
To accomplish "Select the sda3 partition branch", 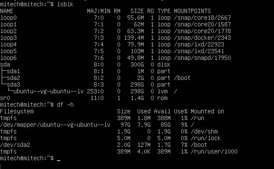I will (x=13, y=84).
